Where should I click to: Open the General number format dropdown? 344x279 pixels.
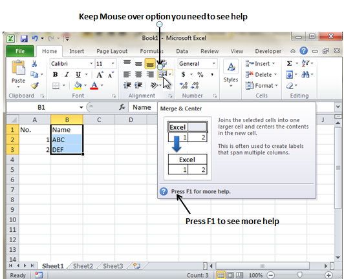213,63
